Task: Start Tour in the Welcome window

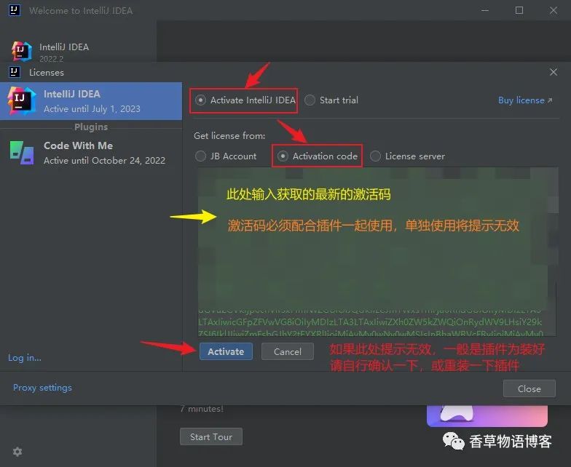Action: (x=211, y=436)
